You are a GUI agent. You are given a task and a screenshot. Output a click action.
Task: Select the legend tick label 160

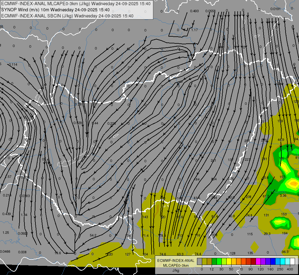pos(270,269)
